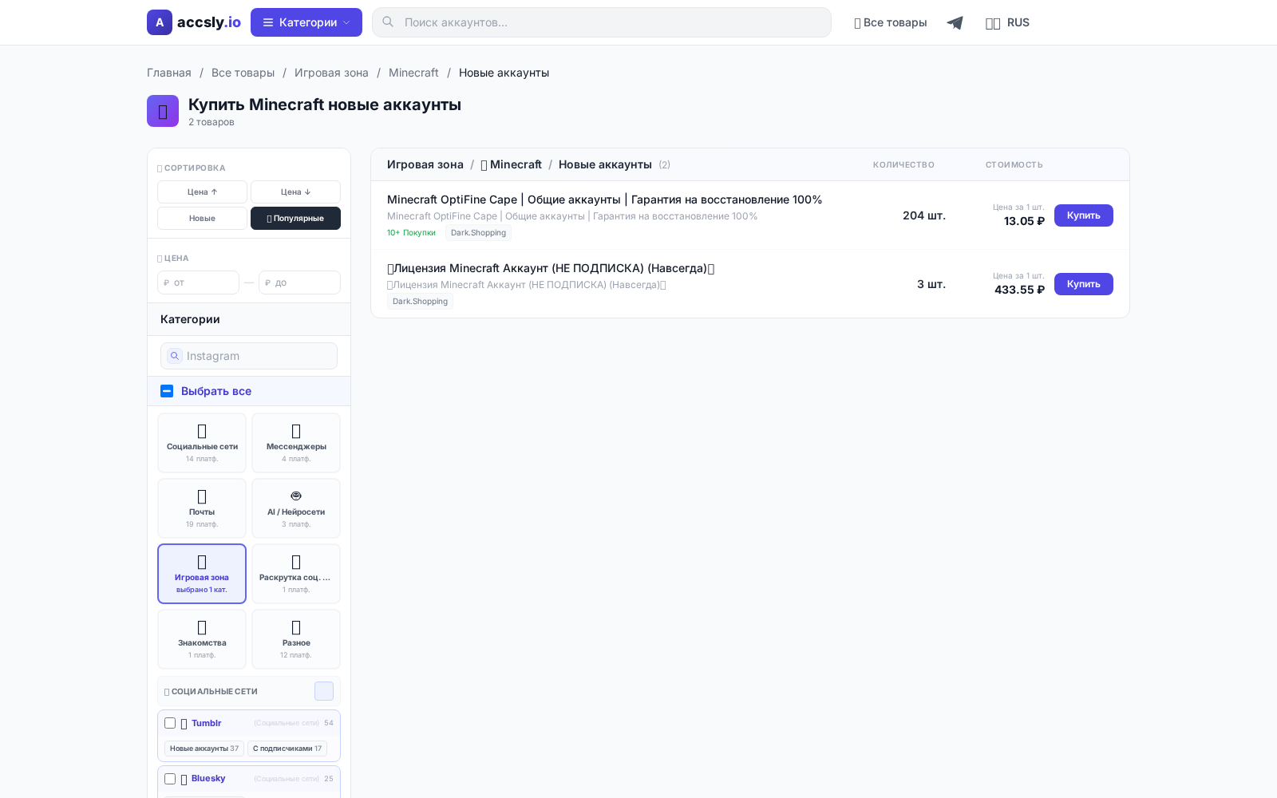Click Купить for Minecraft OptiFine Cape
This screenshot has width=1277, height=798.
pyautogui.click(x=1084, y=215)
